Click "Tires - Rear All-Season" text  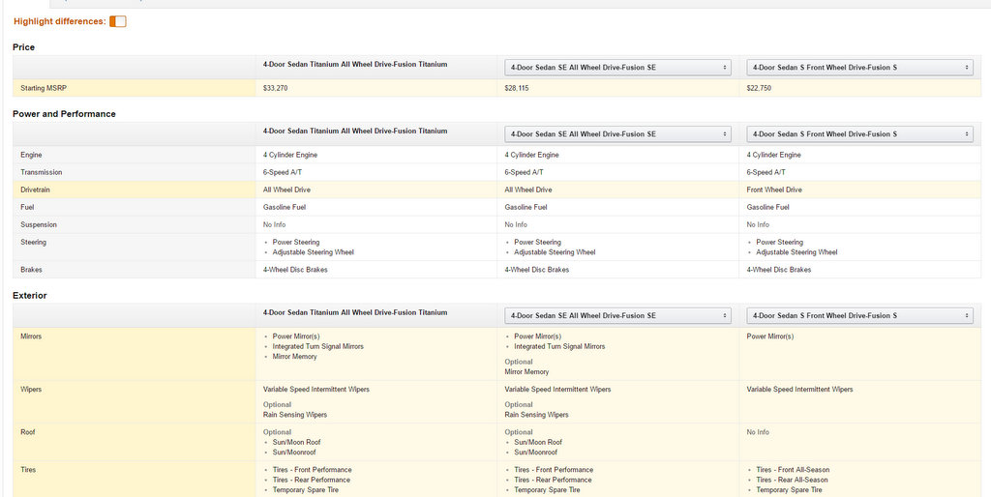point(792,480)
